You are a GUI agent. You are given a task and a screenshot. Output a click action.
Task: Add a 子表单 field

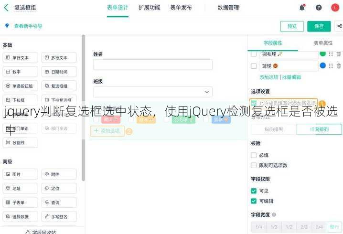click(x=20, y=202)
